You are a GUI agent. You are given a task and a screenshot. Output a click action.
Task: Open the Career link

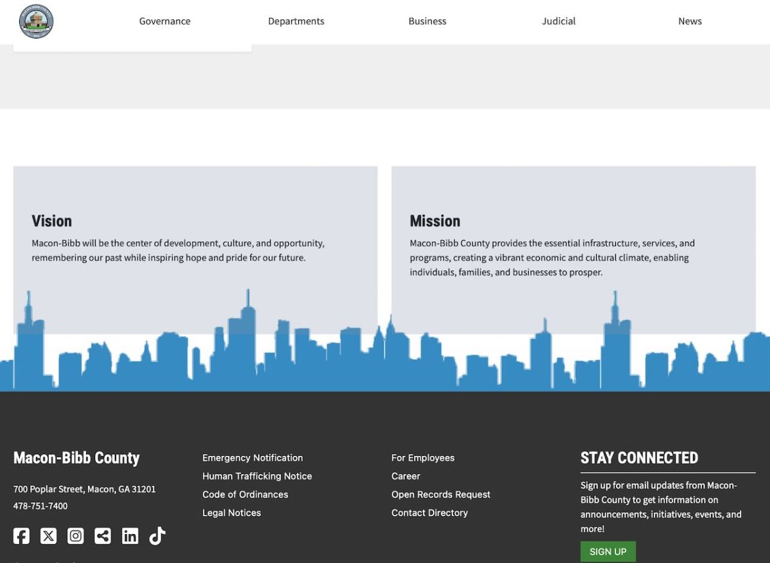406,476
